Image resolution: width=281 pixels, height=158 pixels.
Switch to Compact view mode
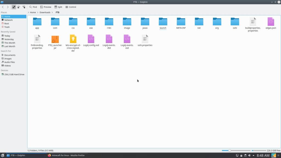[19, 7]
